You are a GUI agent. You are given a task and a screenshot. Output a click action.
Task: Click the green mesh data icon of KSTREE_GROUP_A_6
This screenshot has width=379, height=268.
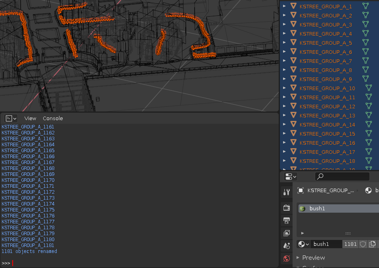click(366, 51)
